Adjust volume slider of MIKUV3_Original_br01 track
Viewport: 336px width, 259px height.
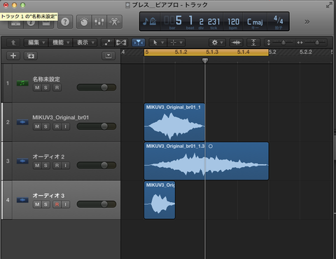click(97, 126)
